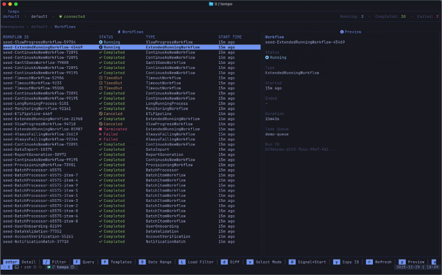Click the Failed X icon for seed-AlwaysFailingWorkflow-26619
This screenshot has width=442, height=275.
coord(101,134)
